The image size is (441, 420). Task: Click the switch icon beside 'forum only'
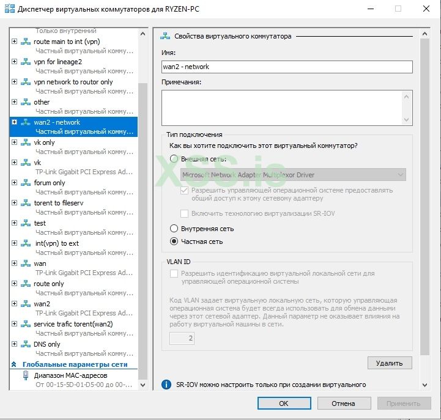point(26,183)
